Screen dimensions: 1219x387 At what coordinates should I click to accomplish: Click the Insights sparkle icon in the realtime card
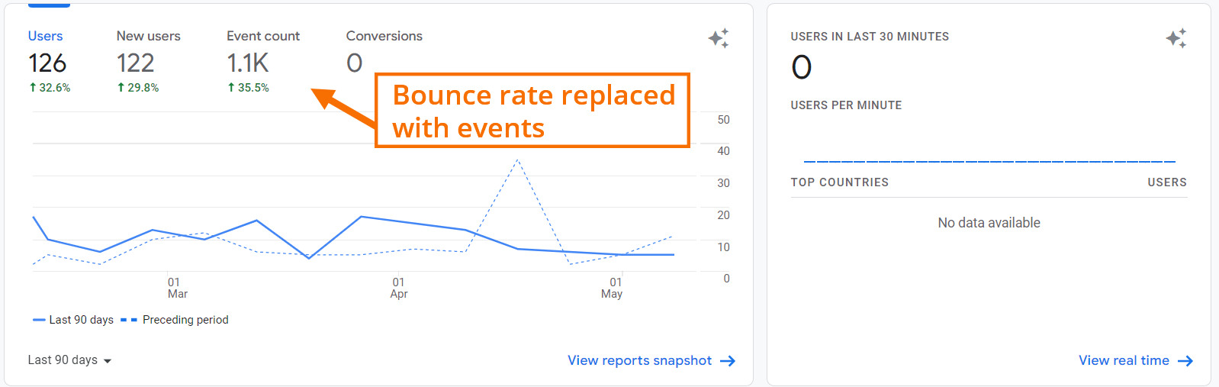pyautogui.click(x=1176, y=38)
